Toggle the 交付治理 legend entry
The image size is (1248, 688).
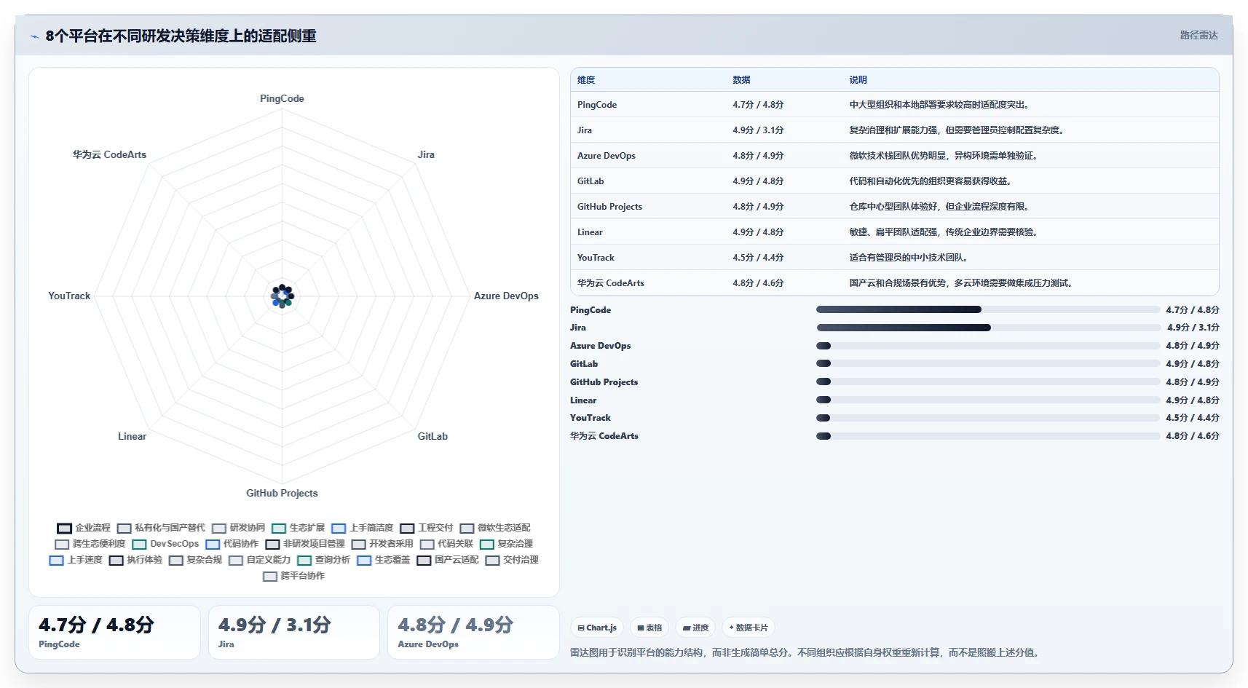click(512, 560)
